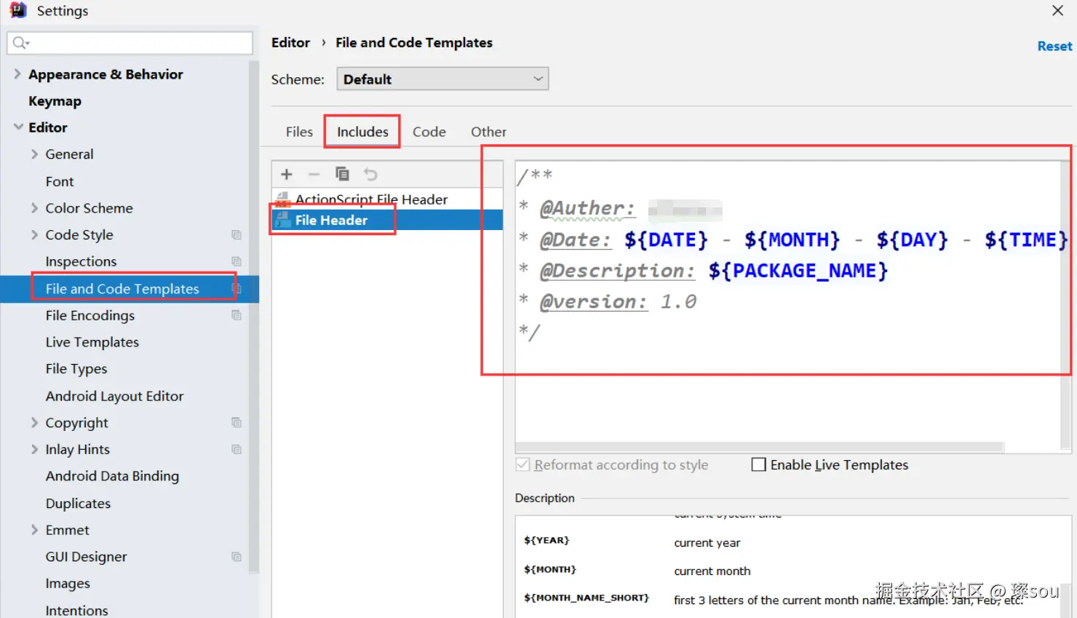Collapse the Editor section
This screenshot has height=618, width=1077.
(18, 127)
